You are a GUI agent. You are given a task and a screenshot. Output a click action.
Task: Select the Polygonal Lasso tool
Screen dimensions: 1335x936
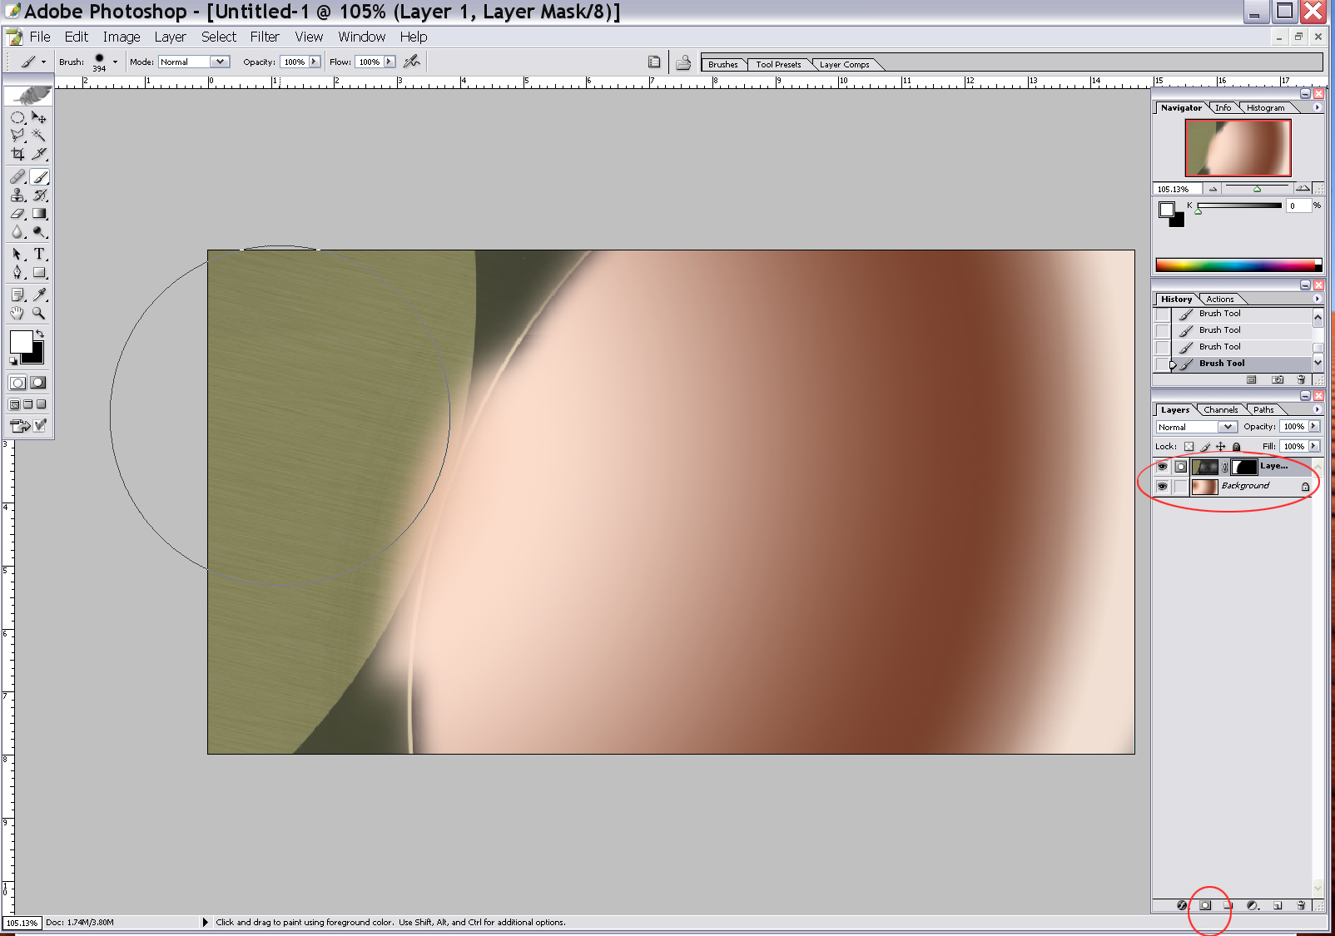17,136
